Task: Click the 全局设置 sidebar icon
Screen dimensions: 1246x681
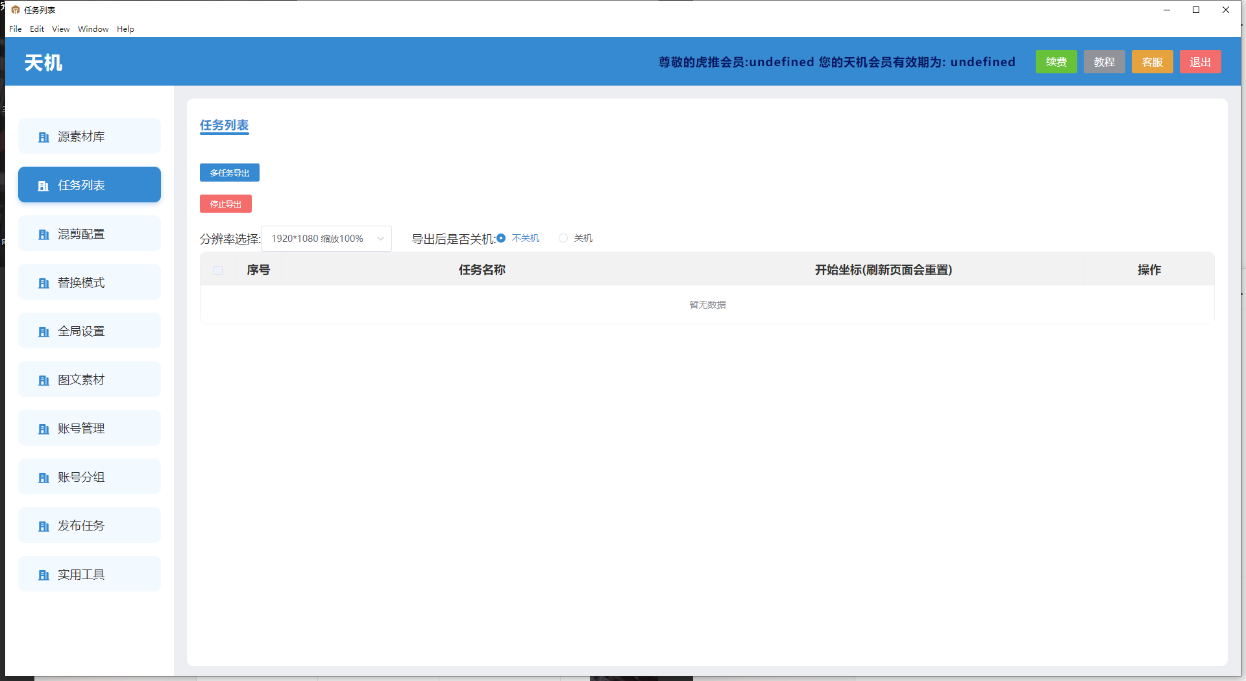Action: (43, 331)
